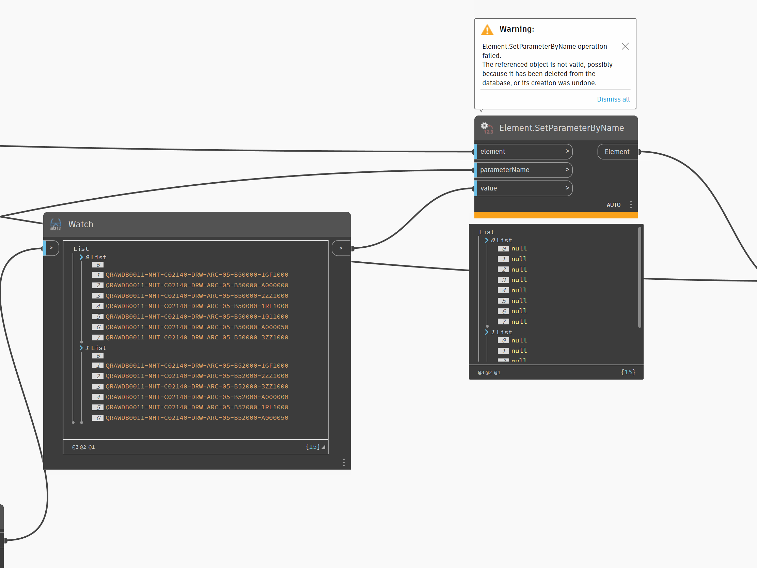This screenshot has width=757, height=568.
Task: Click the Watch node resize corner handle
Action: tap(324, 447)
